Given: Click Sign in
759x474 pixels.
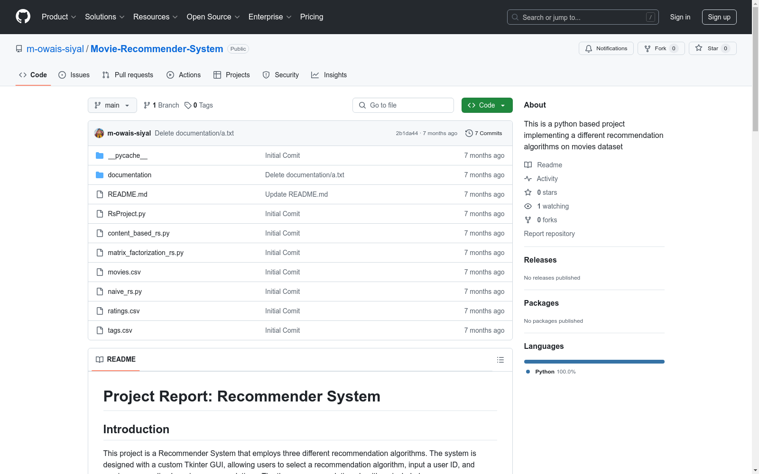Looking at the screenshot, I should pos(680,17).
